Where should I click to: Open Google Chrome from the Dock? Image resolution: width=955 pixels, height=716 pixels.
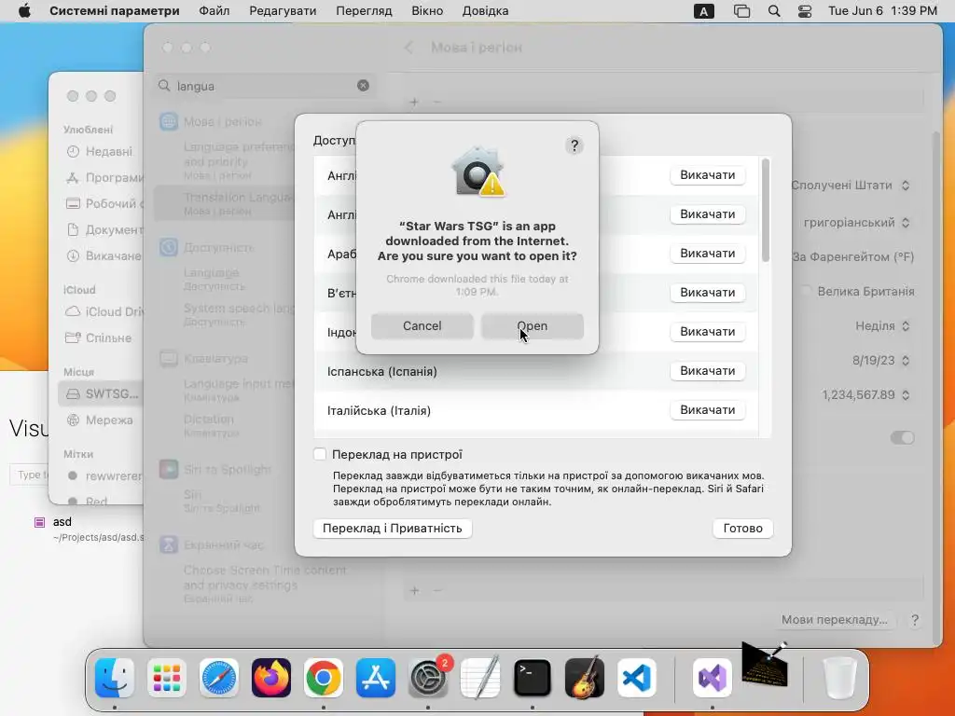pyautogui.click(x=324, y=678)
